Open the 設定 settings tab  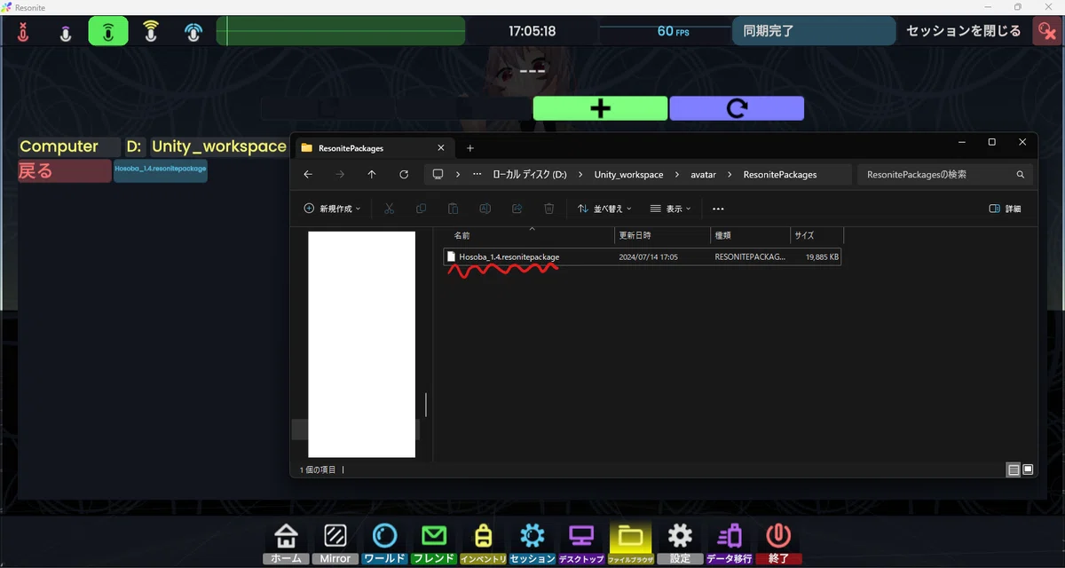pyautogui.click(x=680, y=543)
